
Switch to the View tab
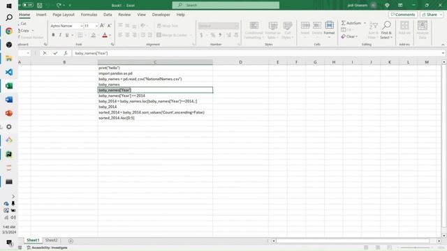pos(141,15)
